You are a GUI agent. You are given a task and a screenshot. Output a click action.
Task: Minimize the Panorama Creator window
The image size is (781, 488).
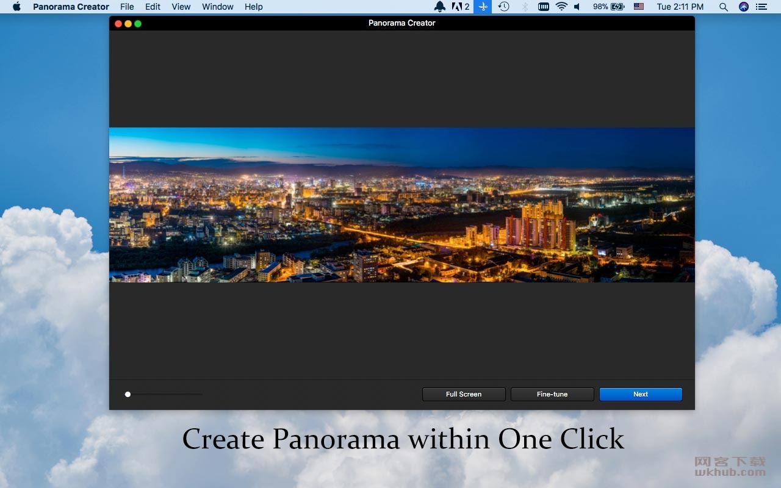click(128, 24)
